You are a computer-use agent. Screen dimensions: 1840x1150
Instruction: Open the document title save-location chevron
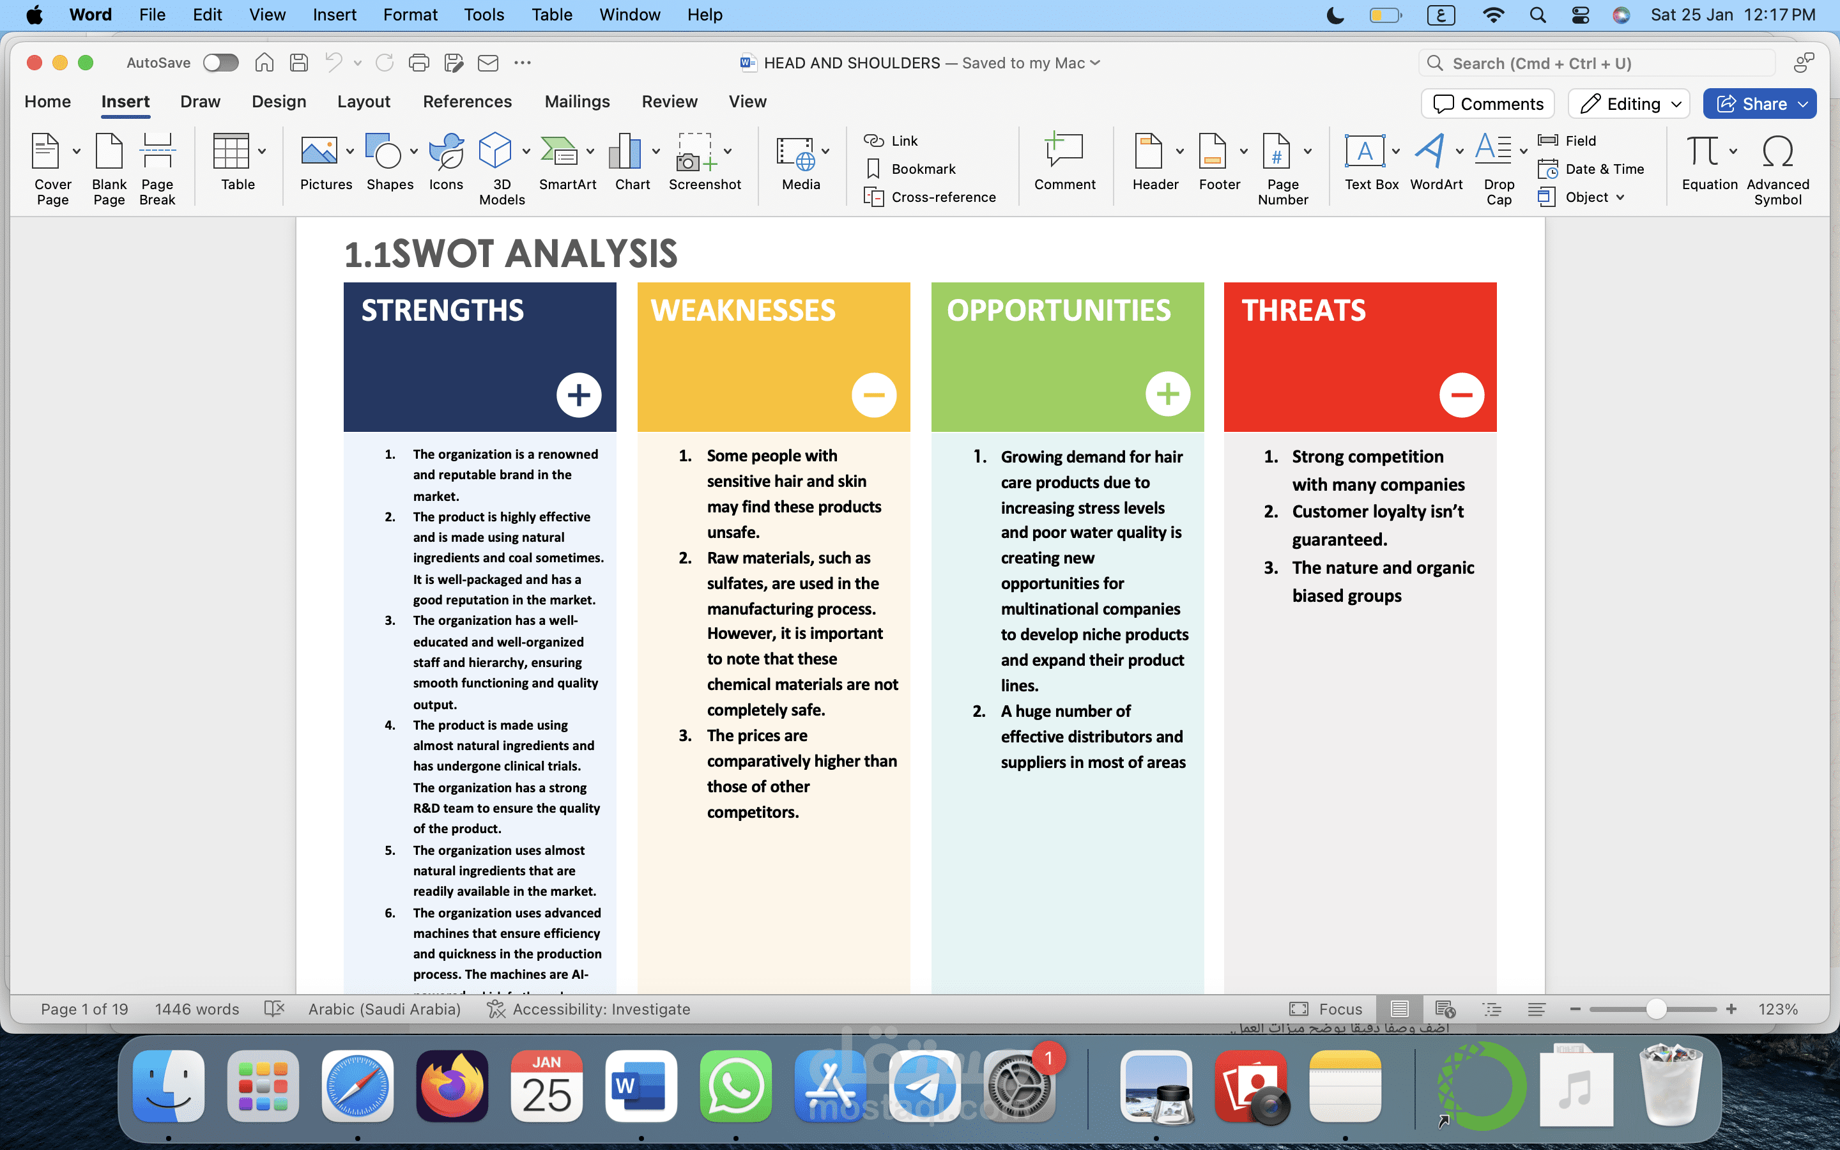click(1095, 63)
